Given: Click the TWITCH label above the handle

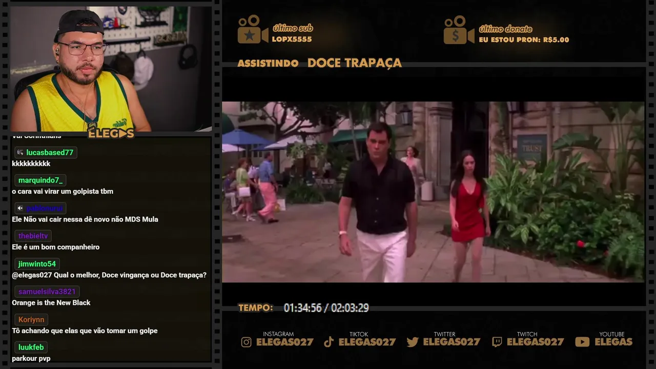Looking at the screenshot, I should pyautogui.click(x=527, y=334).
